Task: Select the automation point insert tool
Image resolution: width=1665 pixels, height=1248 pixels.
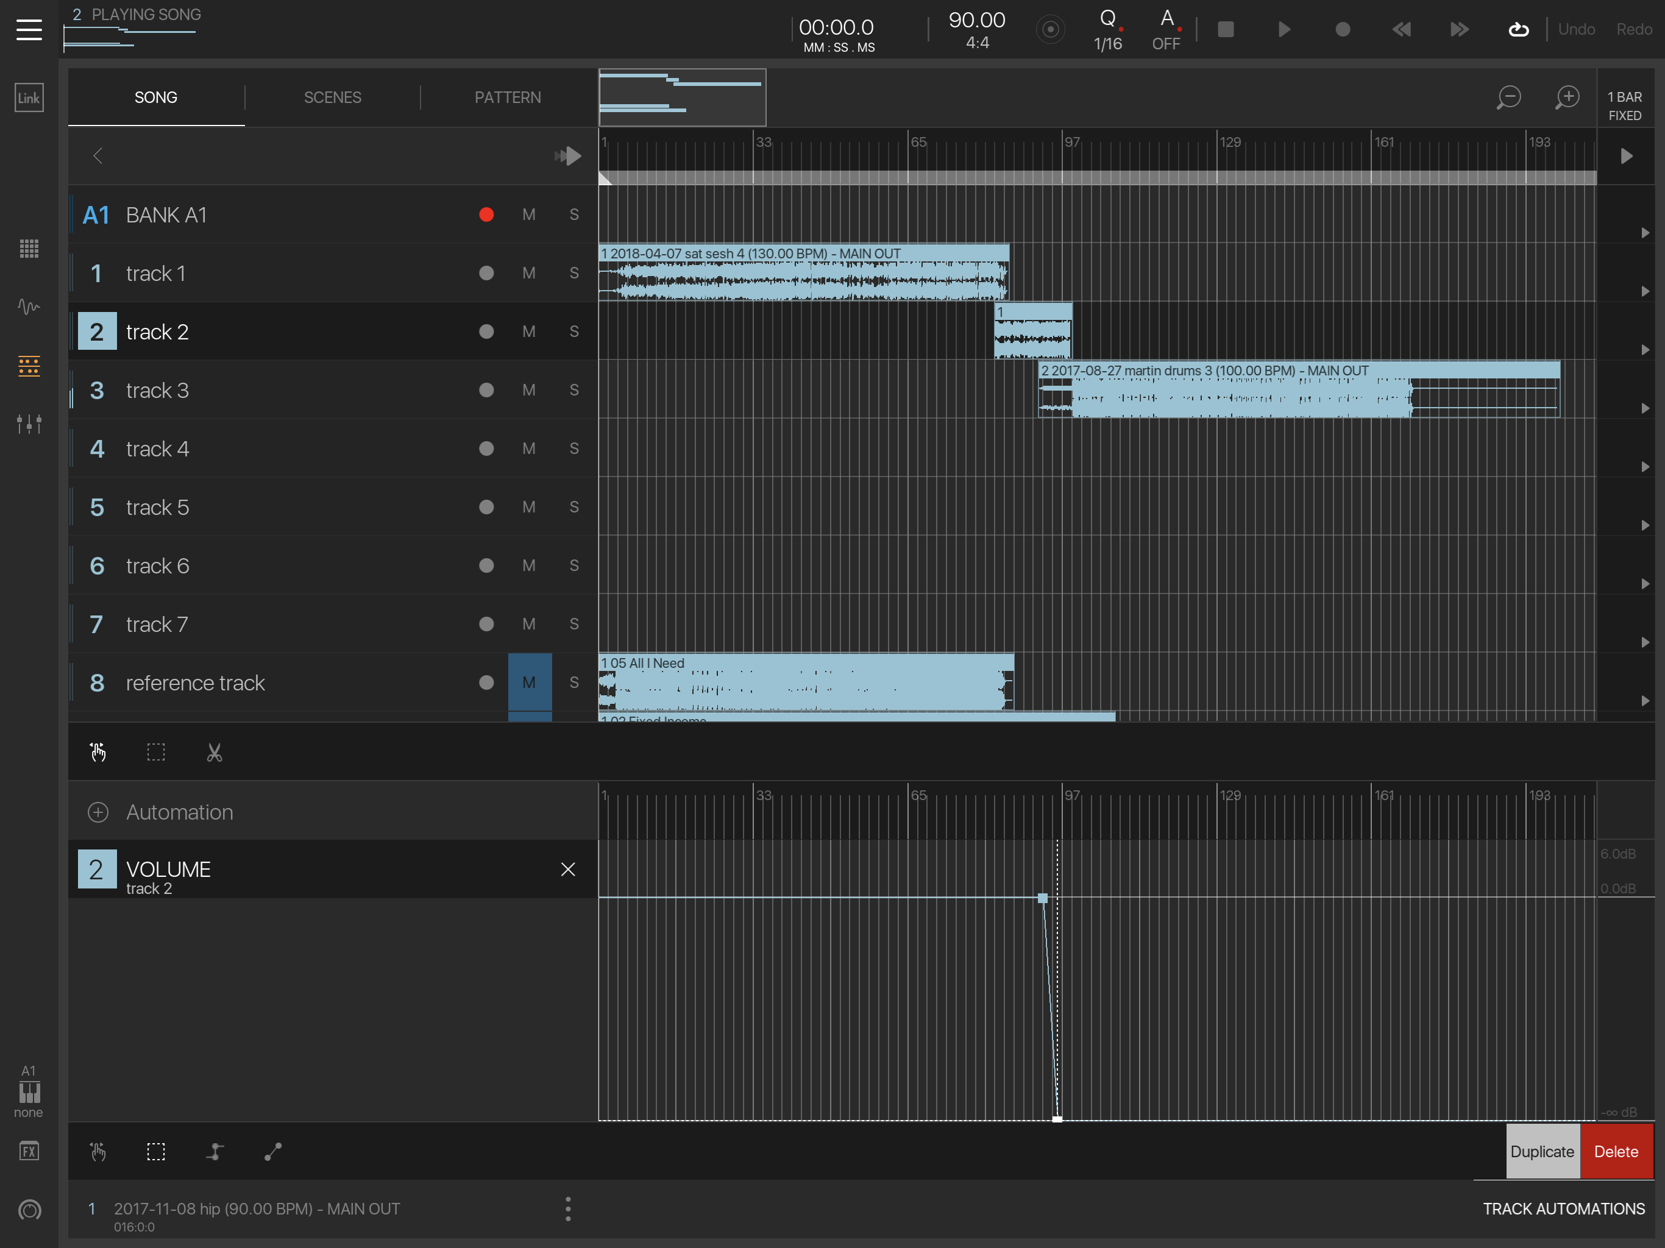Action: click(x=215, y=1152)
